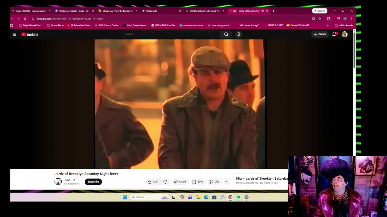Image resolution: width=387 pixels, height=217 pixels.
Task: Open the custom-compressio... bookmark
Action: click(192, 25)
